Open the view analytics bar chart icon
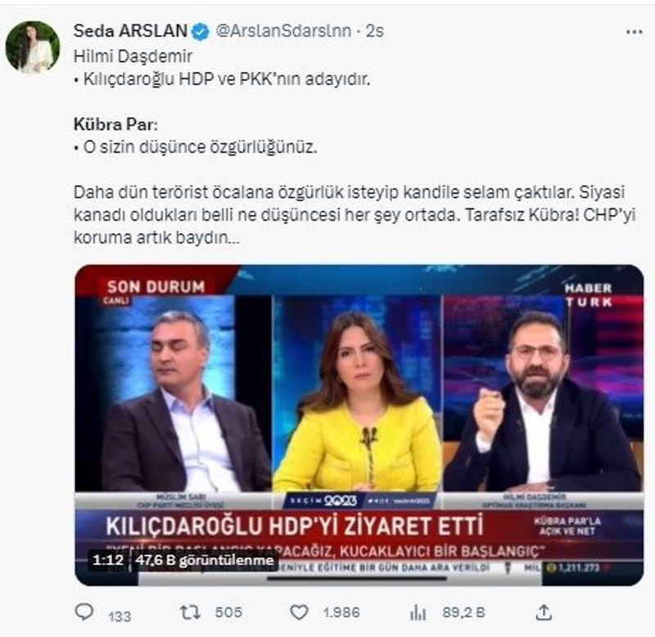Viewport: 655px width, 637px height. (418, 613)
